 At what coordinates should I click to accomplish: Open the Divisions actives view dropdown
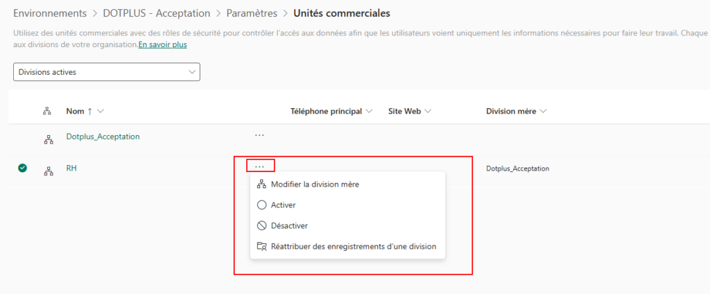(106, 72)
